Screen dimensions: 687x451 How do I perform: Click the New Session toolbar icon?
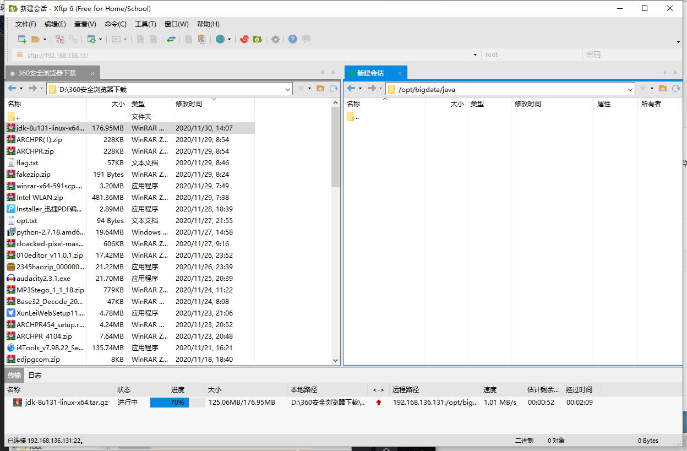[x=22, y=39]
